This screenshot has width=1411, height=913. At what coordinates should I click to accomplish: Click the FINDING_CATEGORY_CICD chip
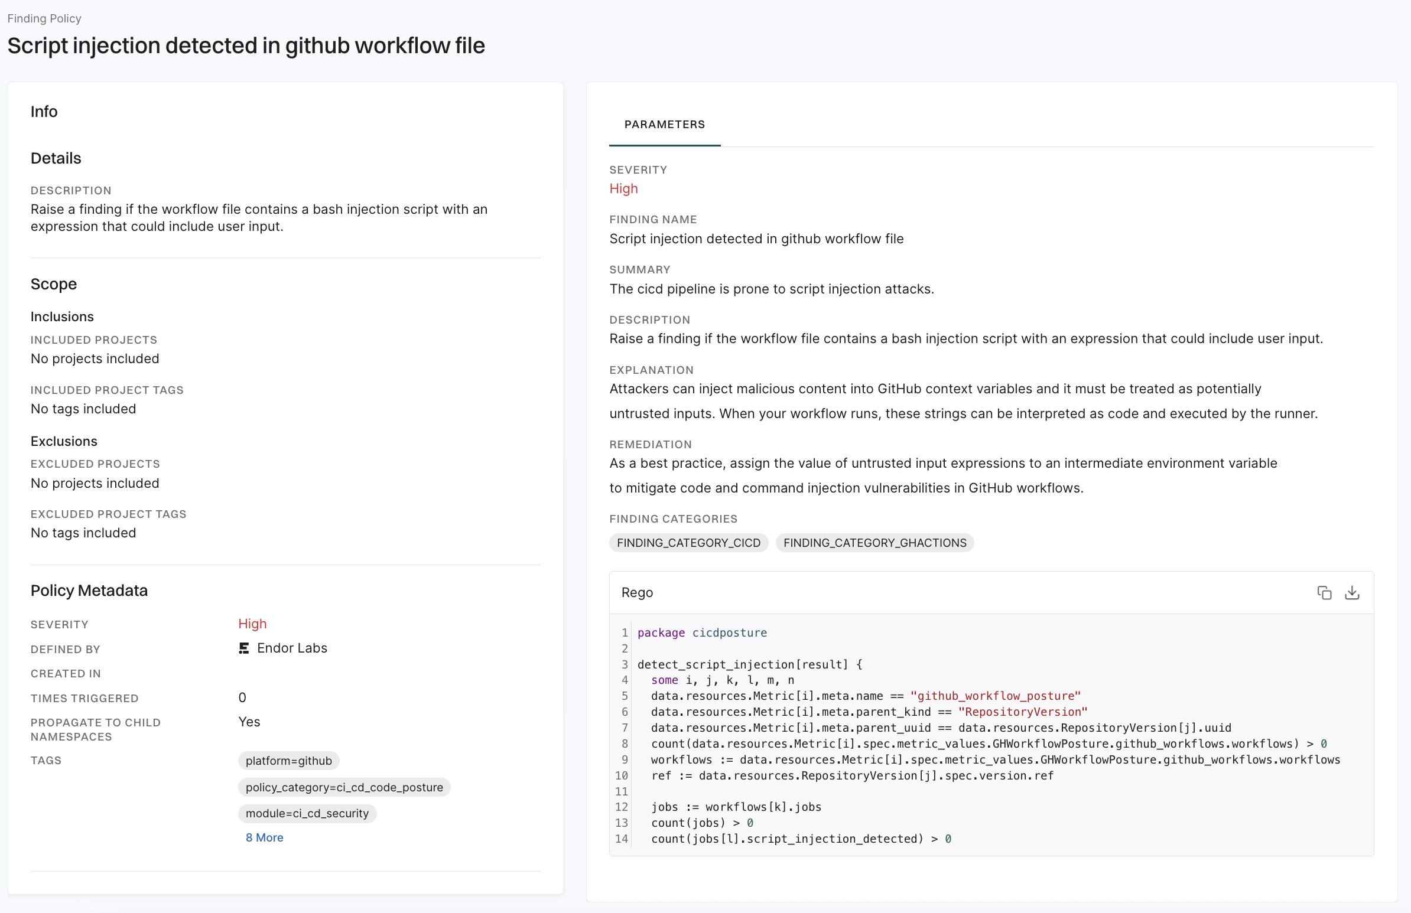click(x=688, y=543)
